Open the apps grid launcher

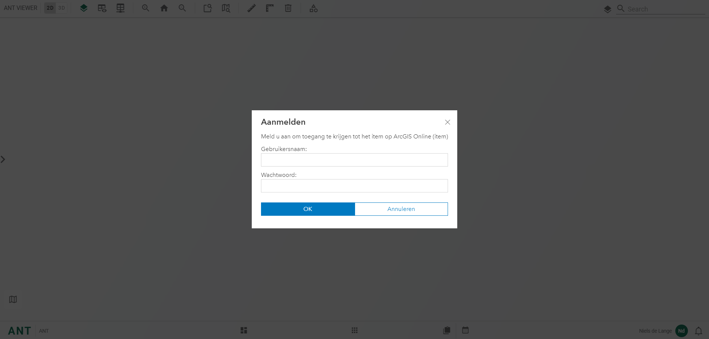point(354,330)
